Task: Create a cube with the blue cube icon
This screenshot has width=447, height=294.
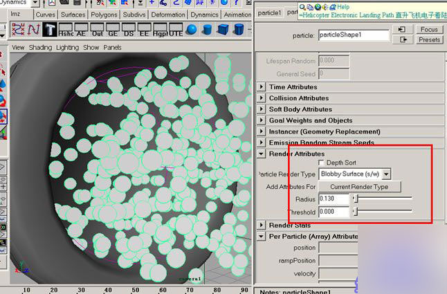Action: click(x=223, y=30)
